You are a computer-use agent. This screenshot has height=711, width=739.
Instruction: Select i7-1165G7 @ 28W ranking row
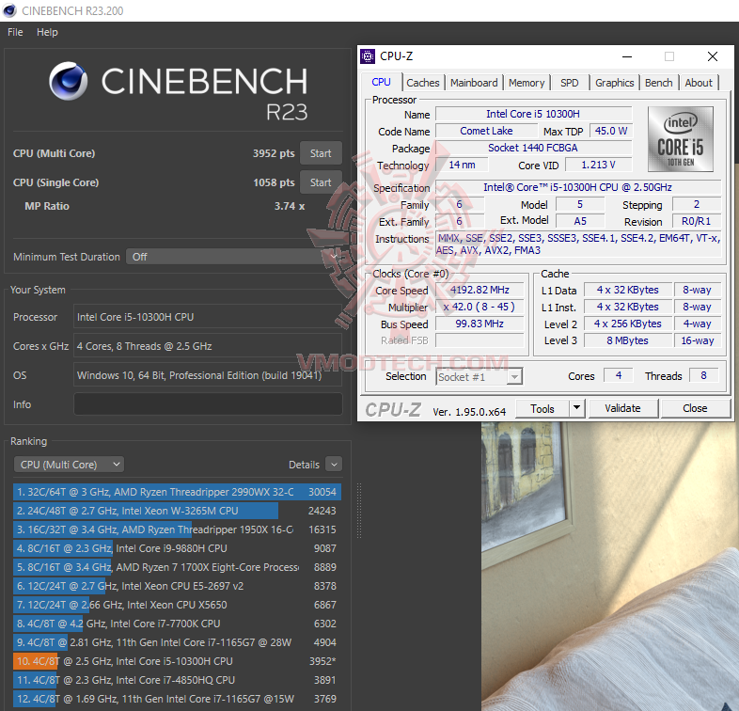(x=177, y=642)
